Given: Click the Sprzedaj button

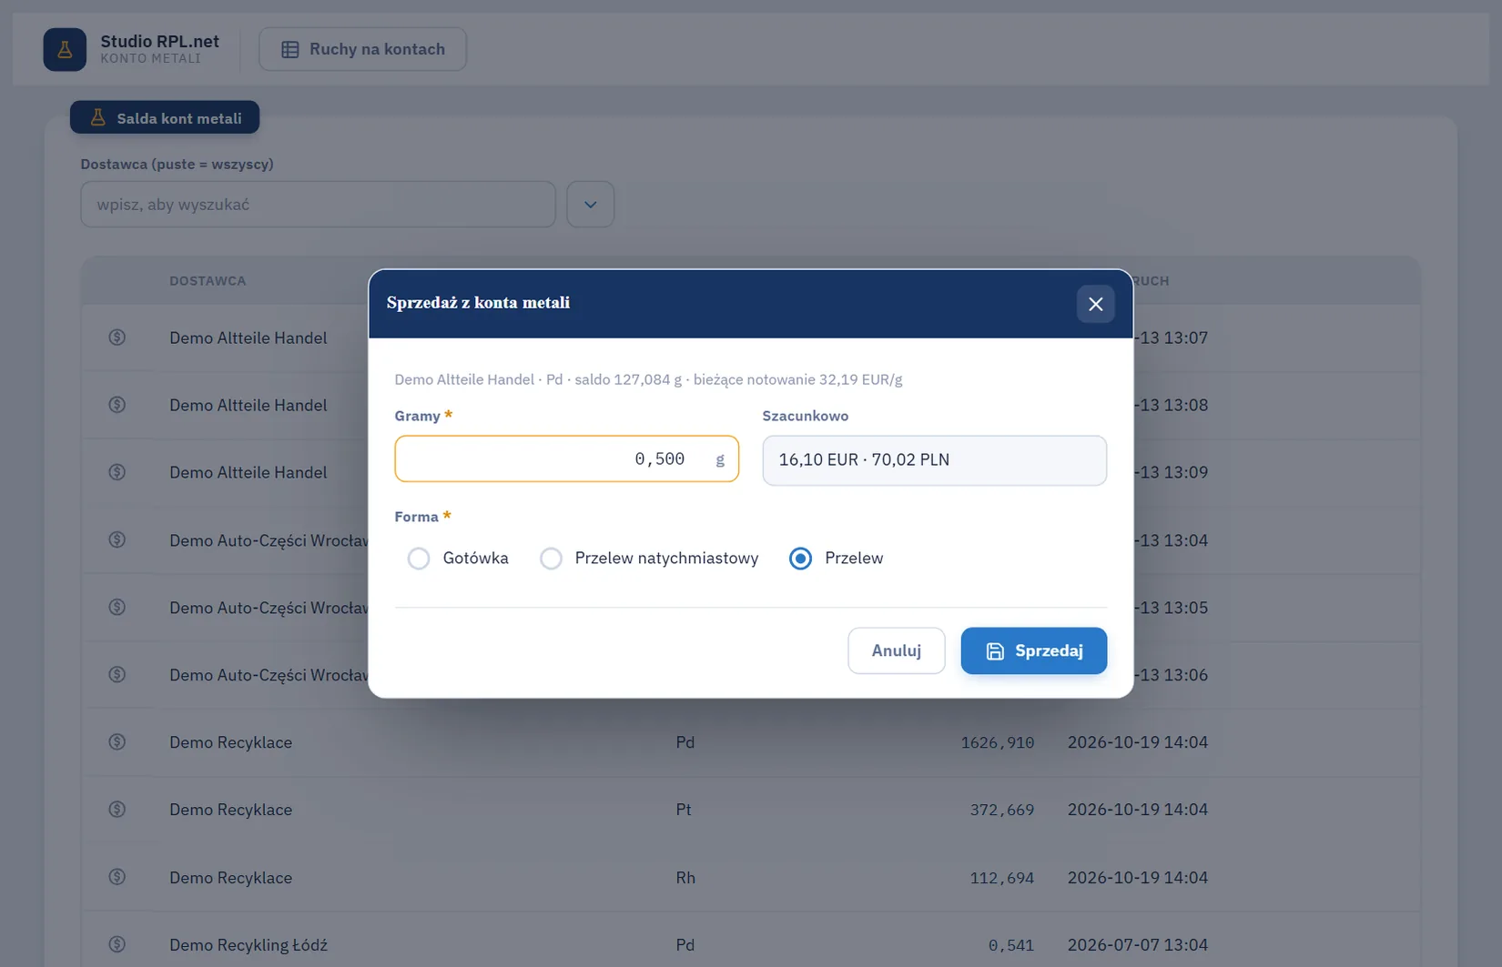Looking at the screenshot, I should [1033, 650].
